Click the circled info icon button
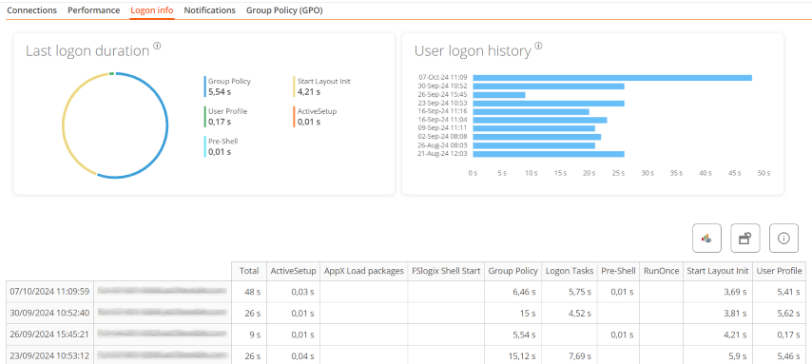The height and width of the screenshot is (364, 812). pos(783,239)
